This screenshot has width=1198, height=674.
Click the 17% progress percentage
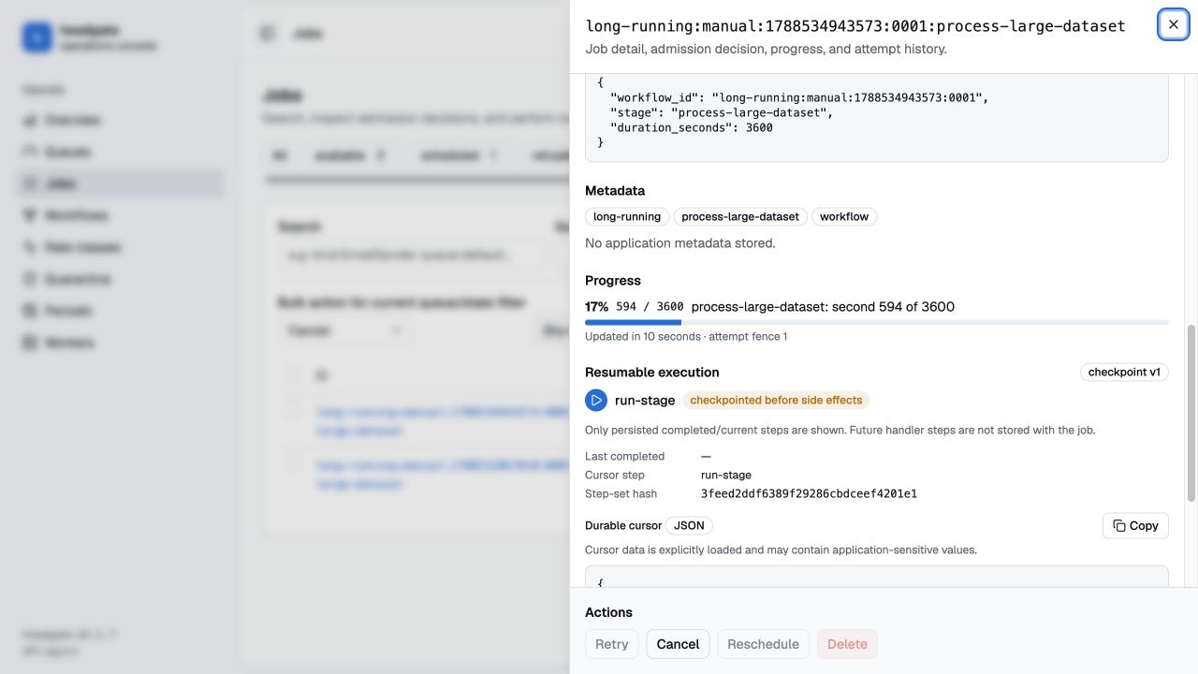pos(597,307)
